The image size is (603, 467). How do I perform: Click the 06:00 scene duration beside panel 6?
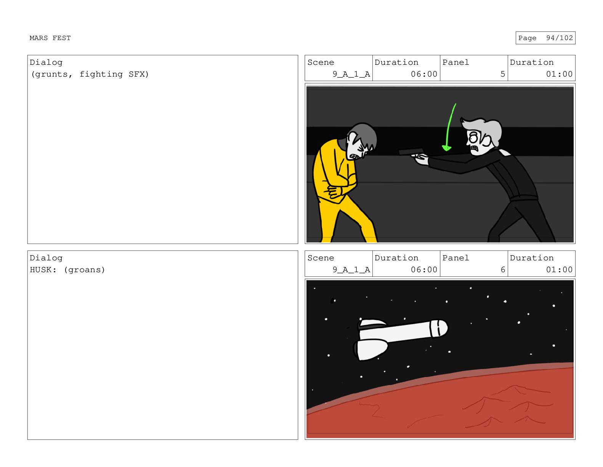[424, 270]
